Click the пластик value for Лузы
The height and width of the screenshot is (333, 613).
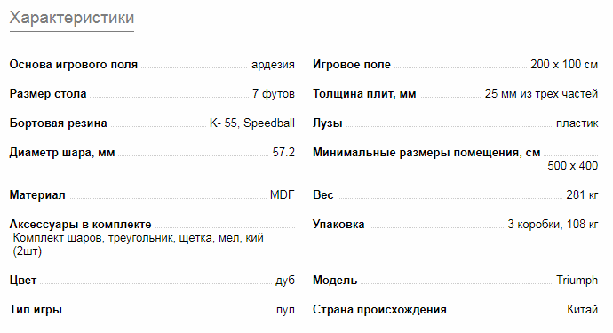pos(577,123)
